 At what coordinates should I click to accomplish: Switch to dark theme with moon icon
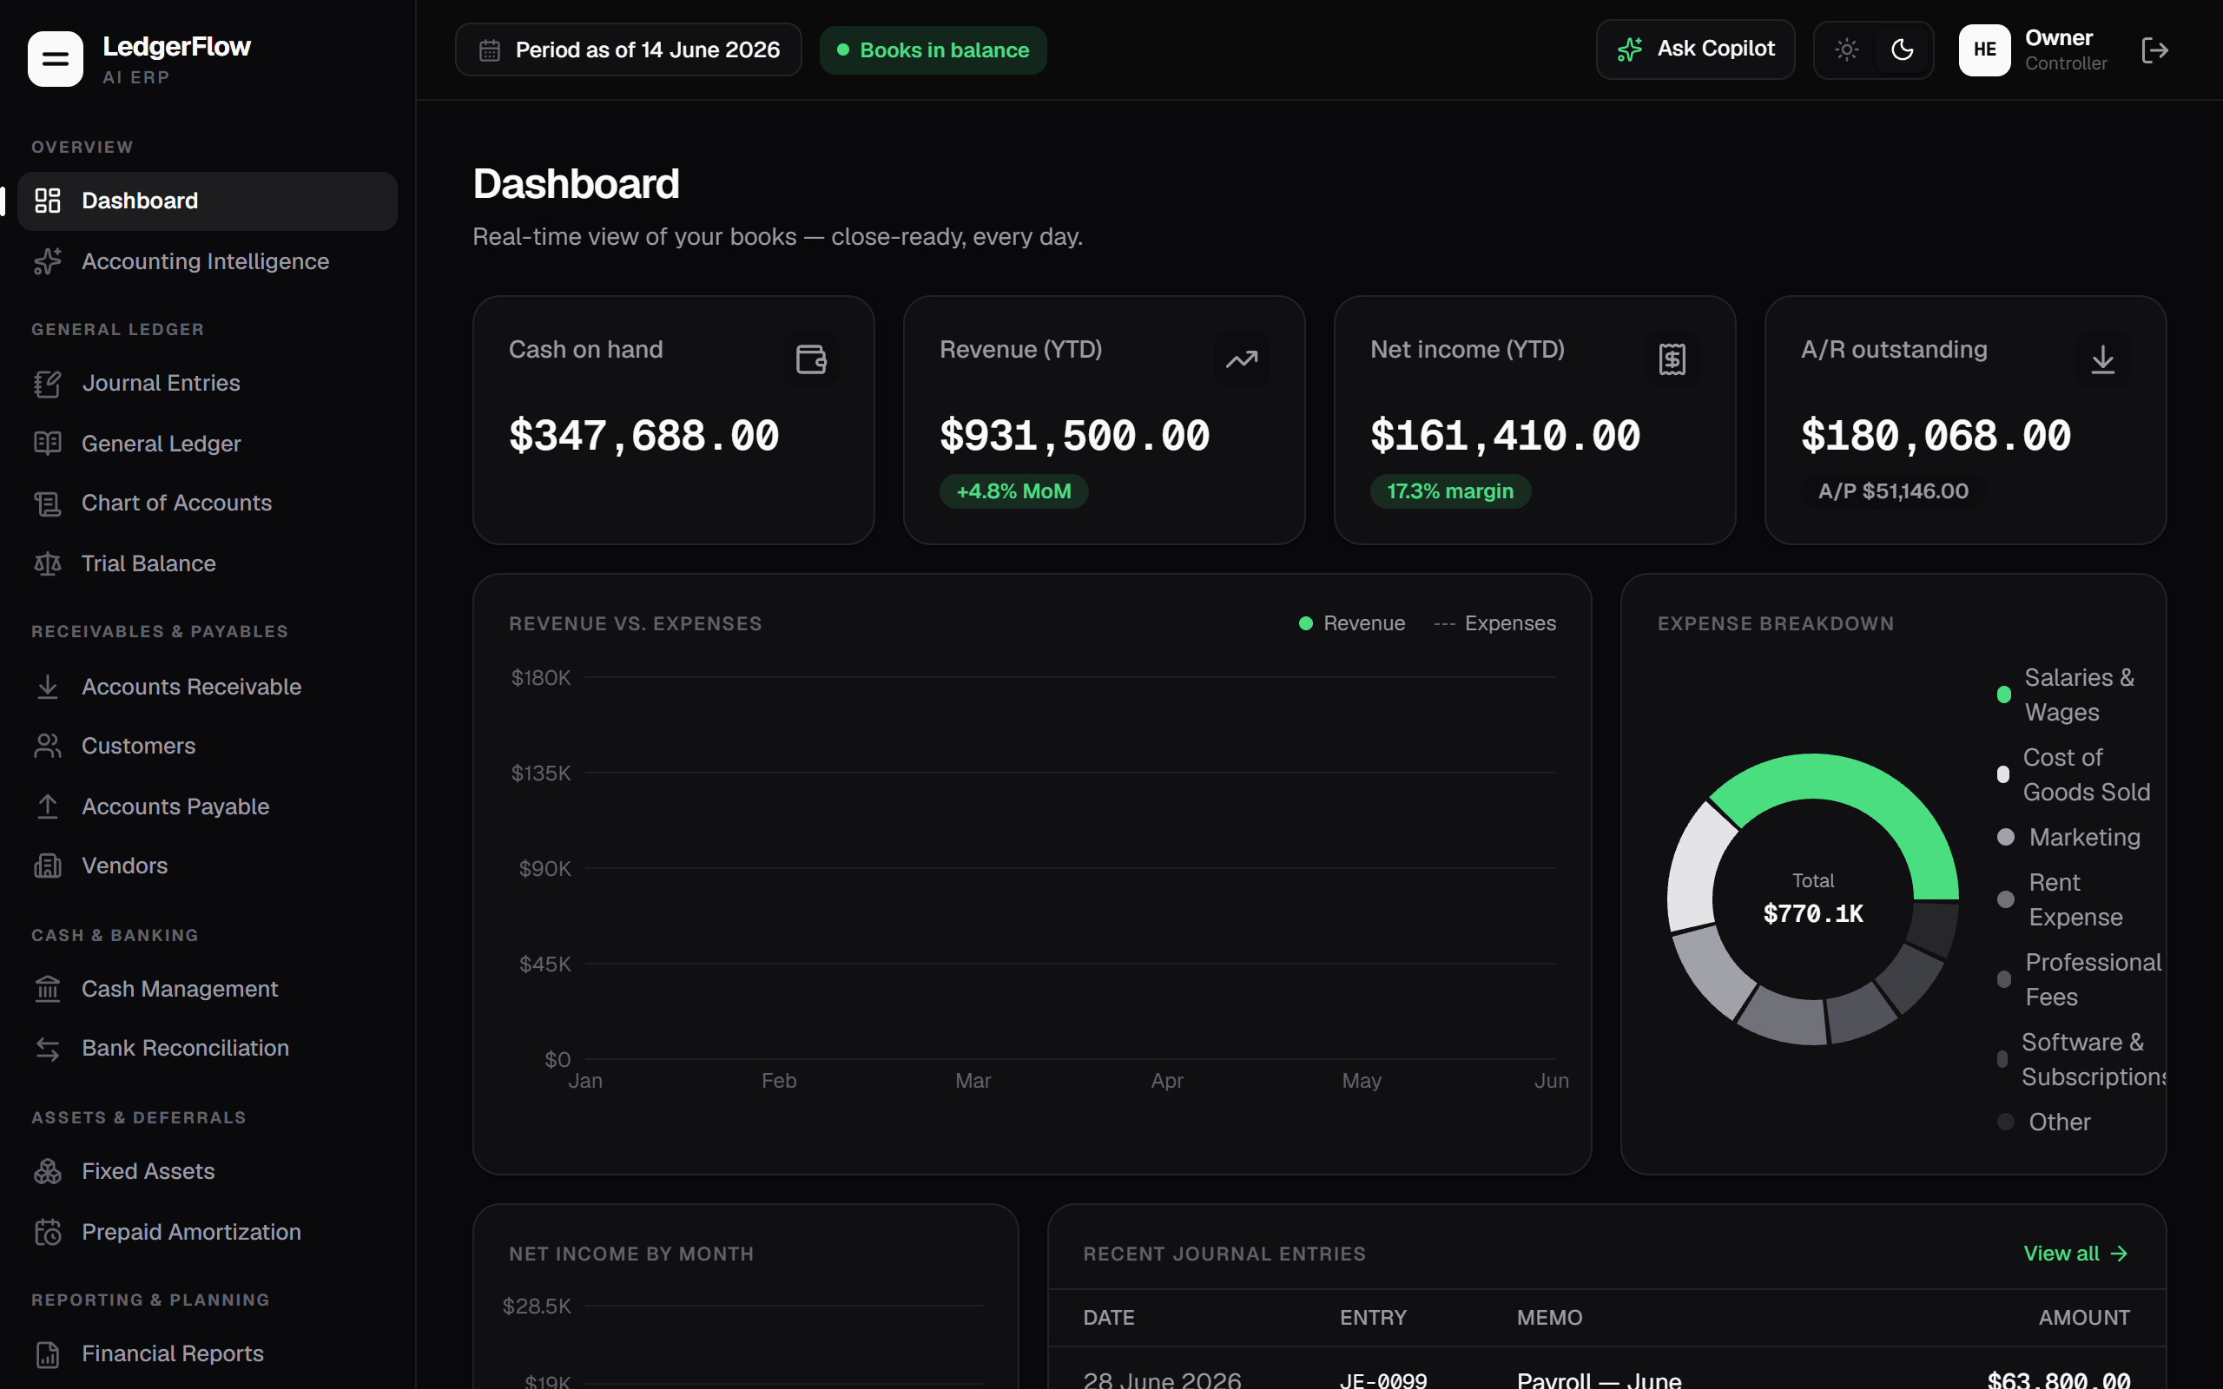tap(1903, 49)
